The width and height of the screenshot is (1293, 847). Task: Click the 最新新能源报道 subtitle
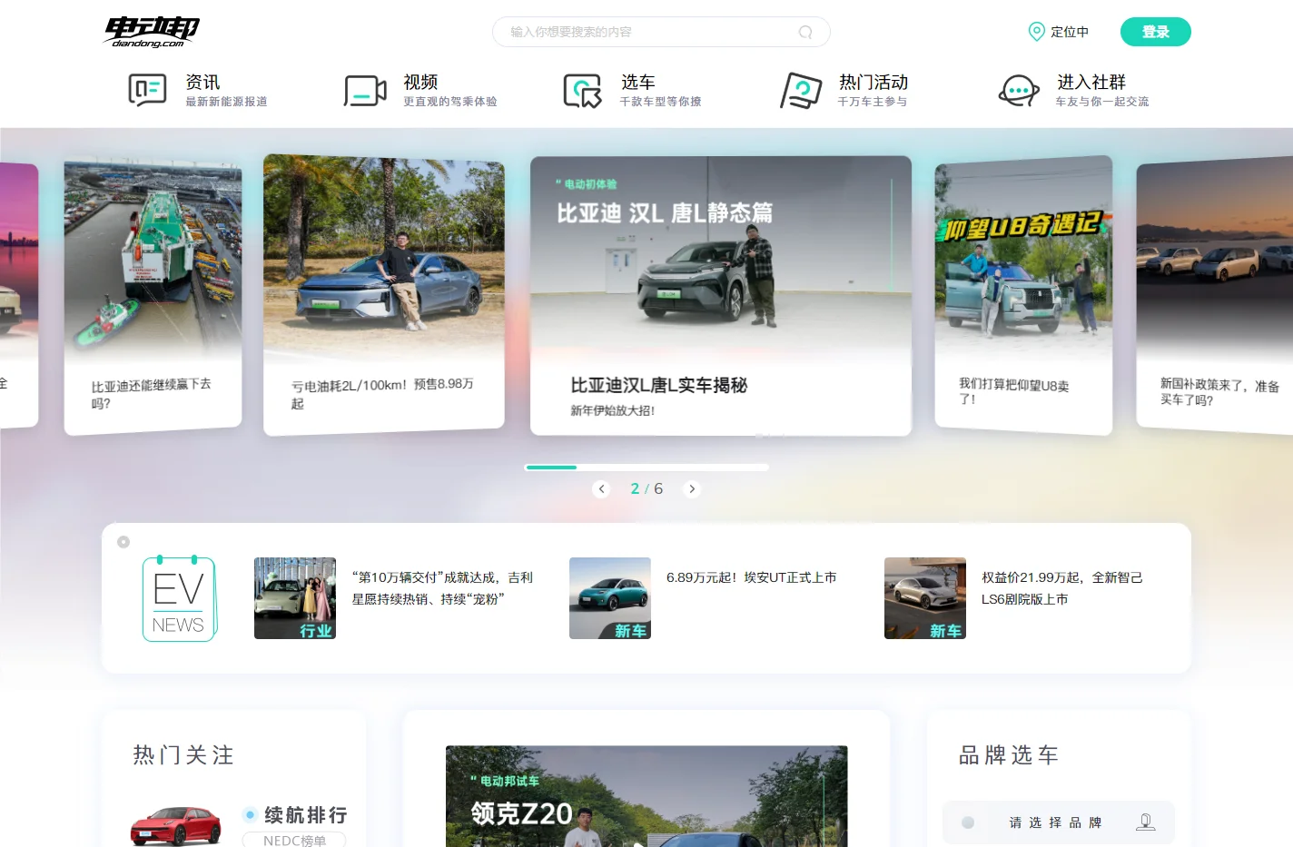coord(226,102)
